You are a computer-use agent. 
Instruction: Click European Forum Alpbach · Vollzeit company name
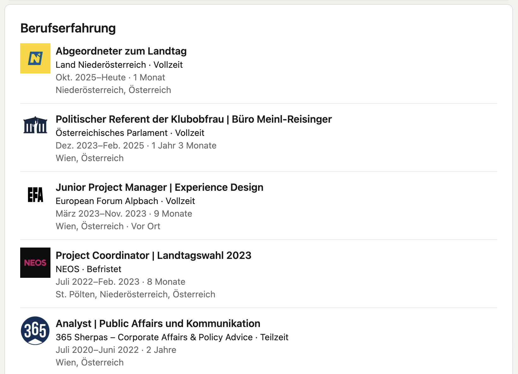tap(125, 201)
